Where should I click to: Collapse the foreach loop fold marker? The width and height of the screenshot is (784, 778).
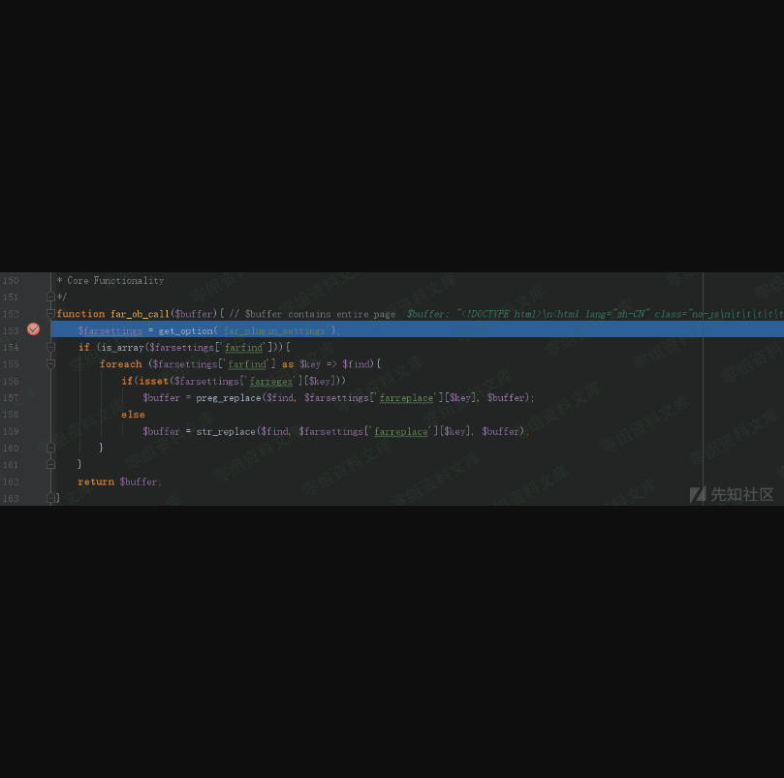click(x=51, y=364)
